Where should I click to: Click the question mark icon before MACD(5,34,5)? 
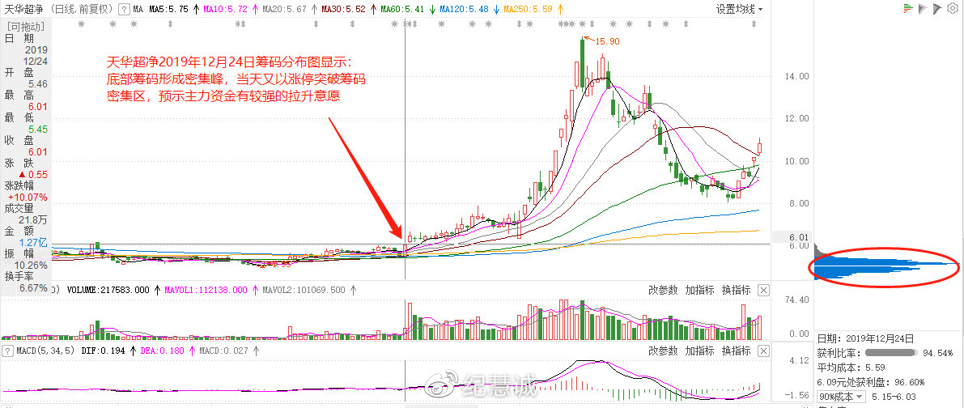click(x=7, y=351)
